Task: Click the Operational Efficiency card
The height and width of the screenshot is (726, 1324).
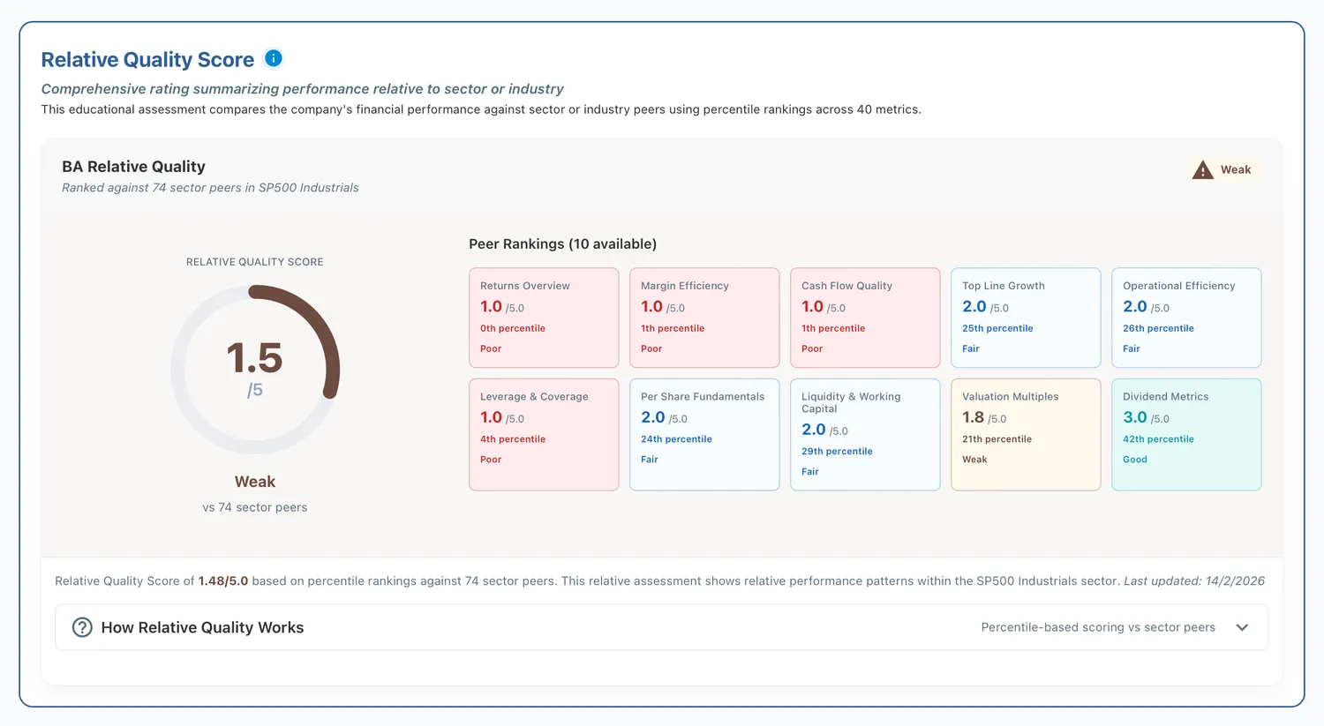Action: pyautogui.click(x=1186, y=318)
